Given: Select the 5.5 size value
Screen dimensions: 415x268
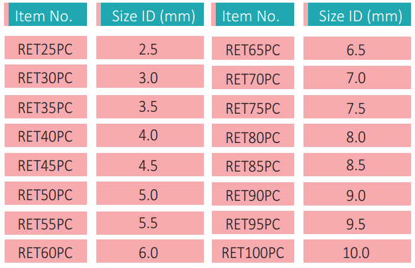Looking at the screenshot, I should (149, 224).
